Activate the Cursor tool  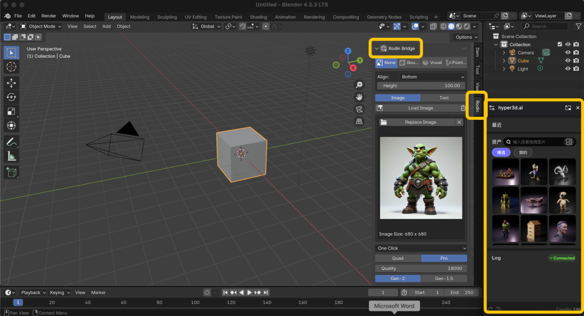point(11,66)
